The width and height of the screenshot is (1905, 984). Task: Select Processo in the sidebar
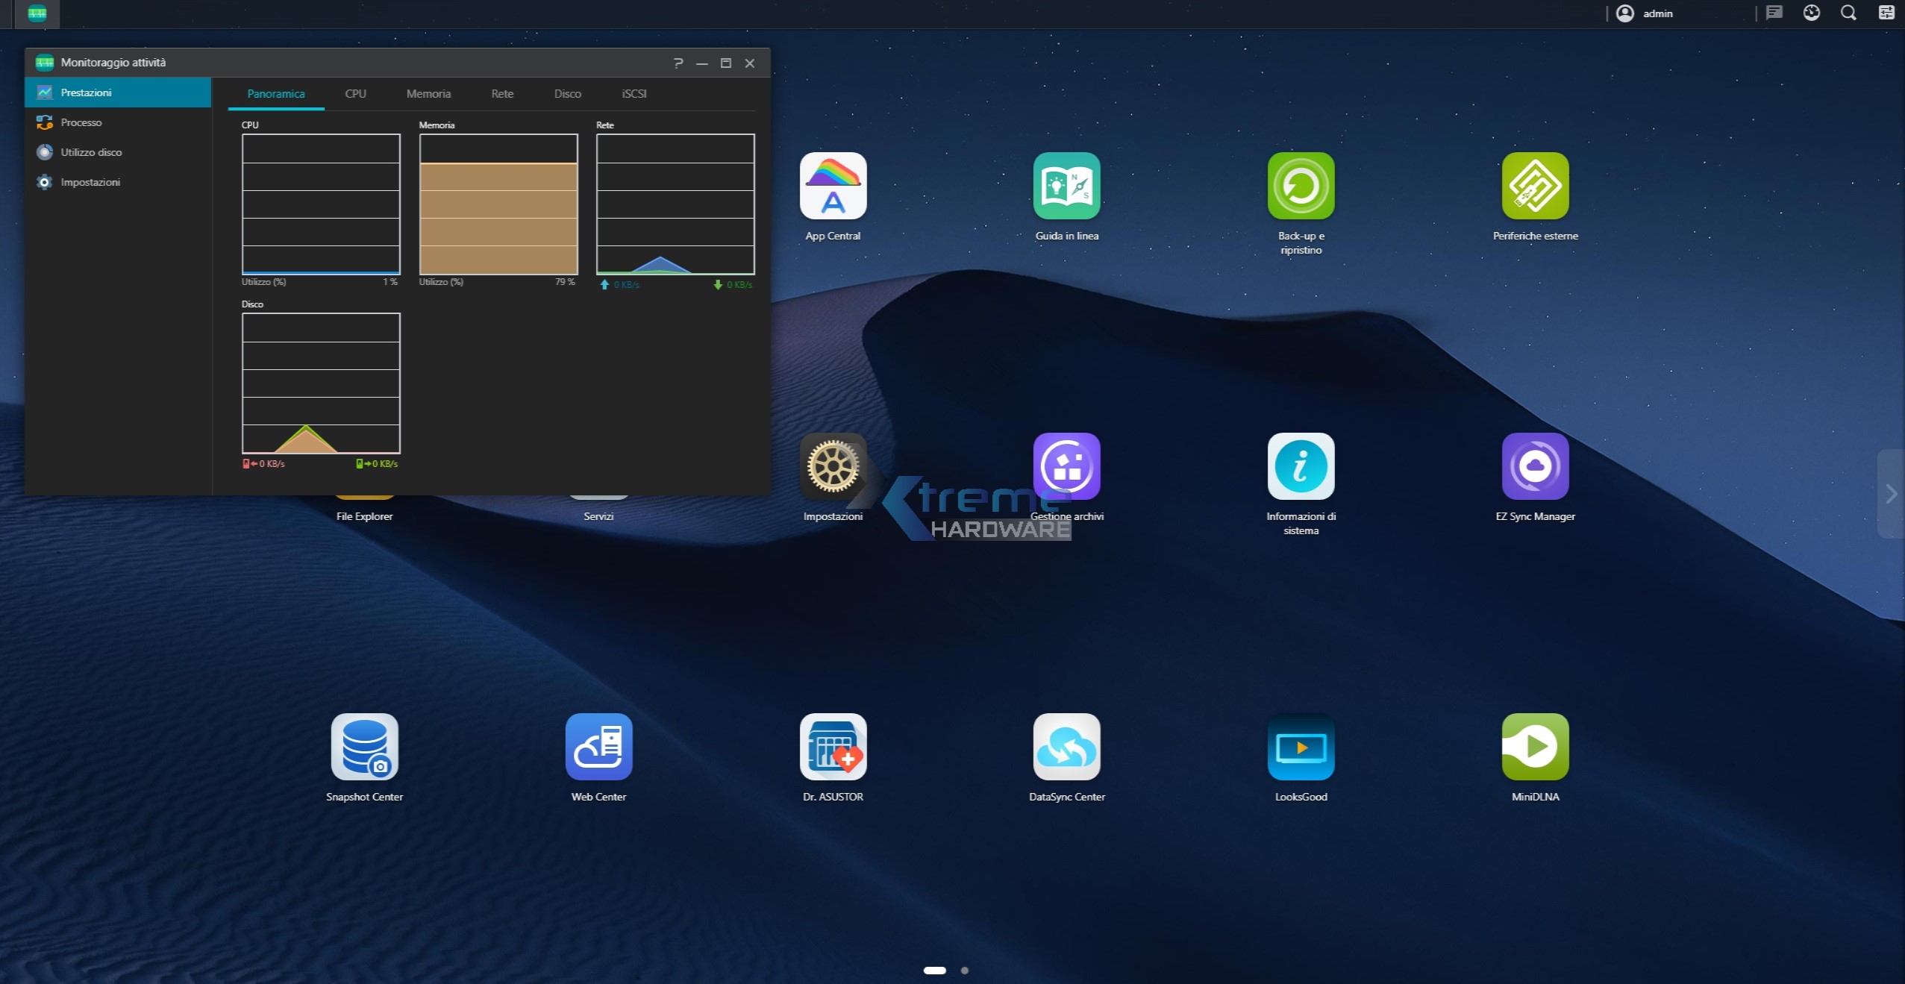pyautogui.click(x=81, y=122)
